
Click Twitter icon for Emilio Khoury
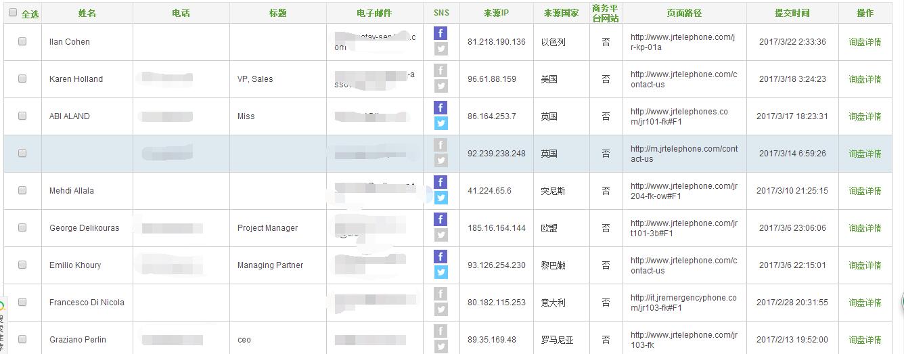click(440, 272)
